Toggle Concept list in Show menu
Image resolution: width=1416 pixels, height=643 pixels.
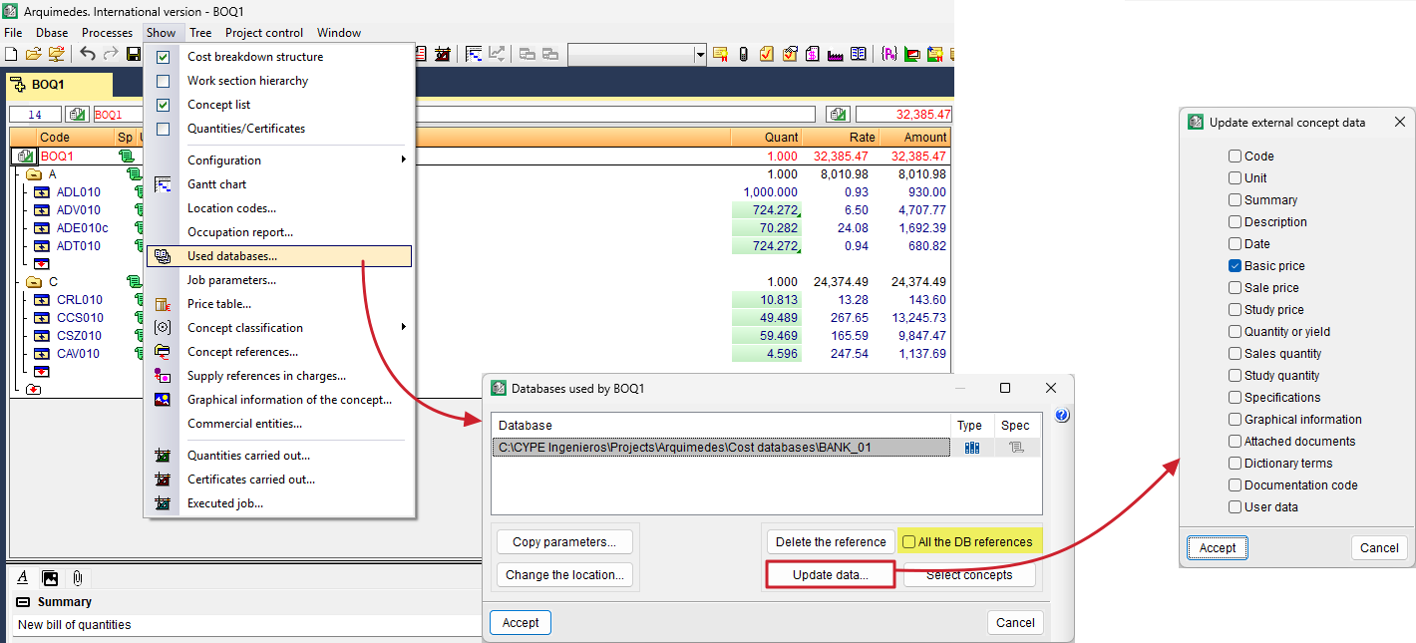pyautogui.click(x=164, y=105)
